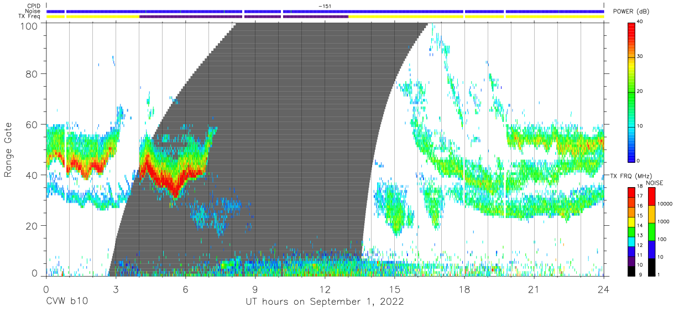Click the Range Gate axis title

click(x=8, y=150)
